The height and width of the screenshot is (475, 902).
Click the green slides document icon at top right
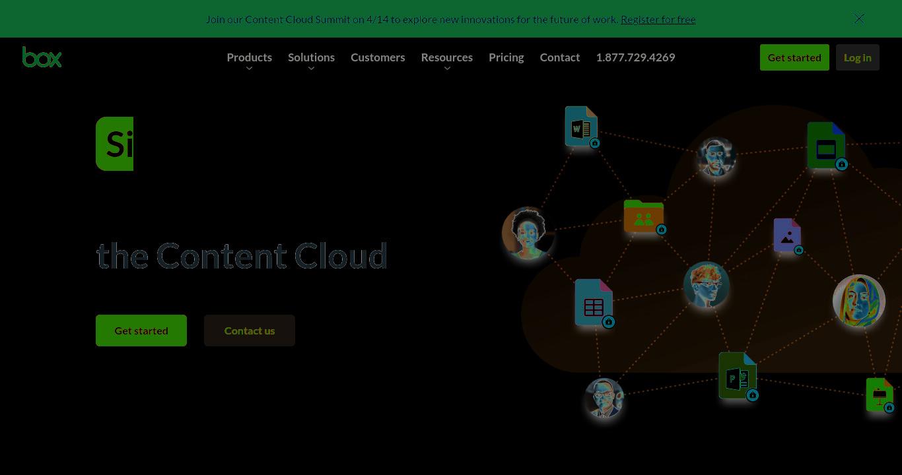(826, 145)
